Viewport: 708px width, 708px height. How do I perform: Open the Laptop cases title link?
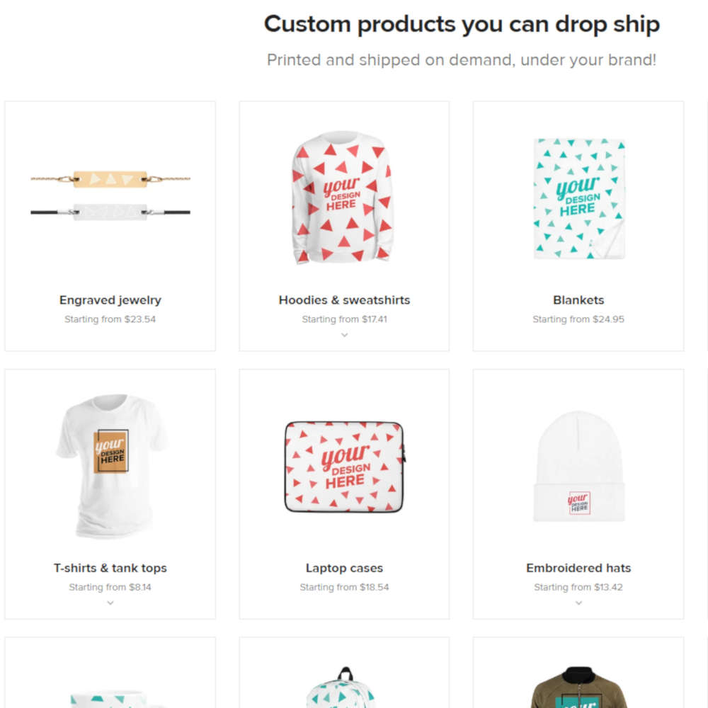[x=344, y=568]
